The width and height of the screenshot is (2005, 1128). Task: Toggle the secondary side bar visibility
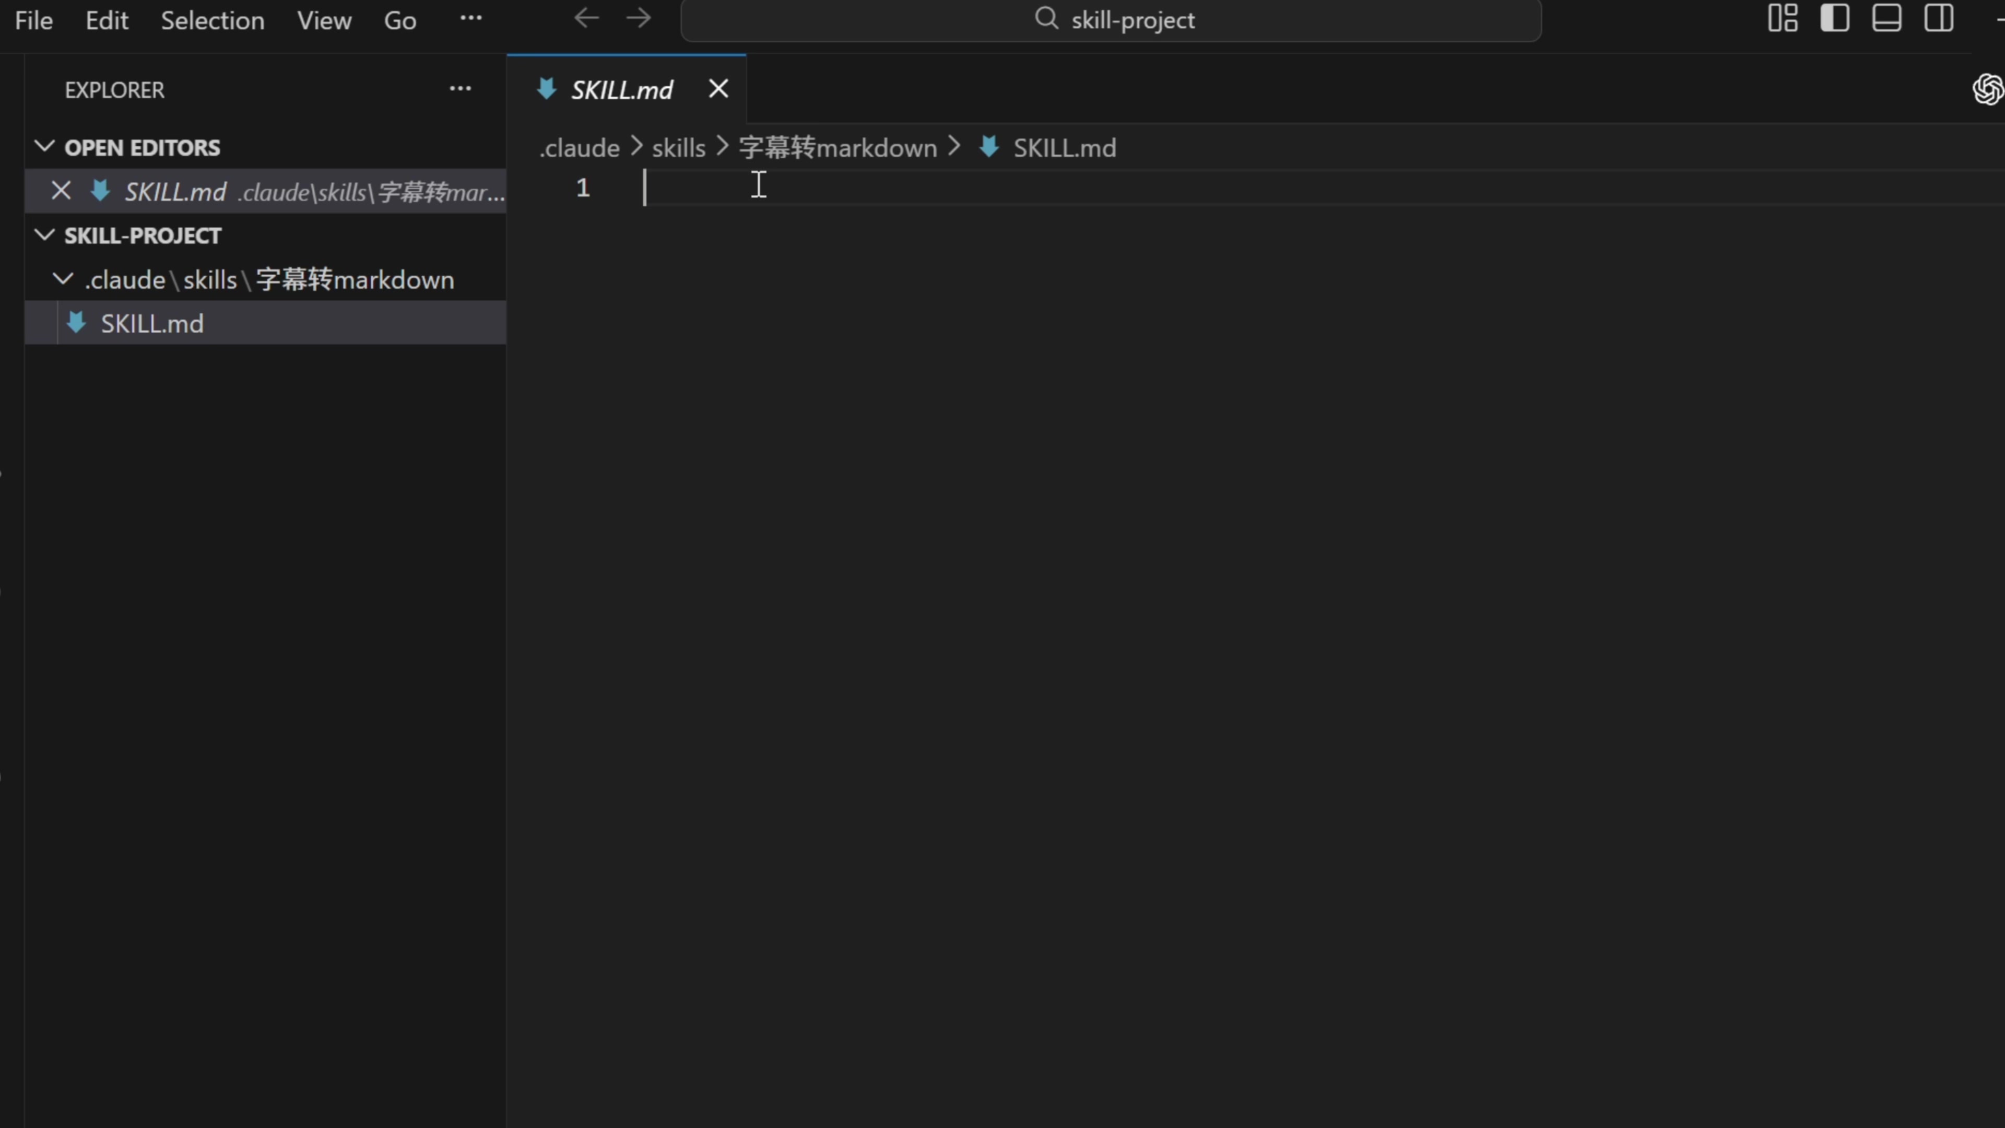[x=1939, y=19]
